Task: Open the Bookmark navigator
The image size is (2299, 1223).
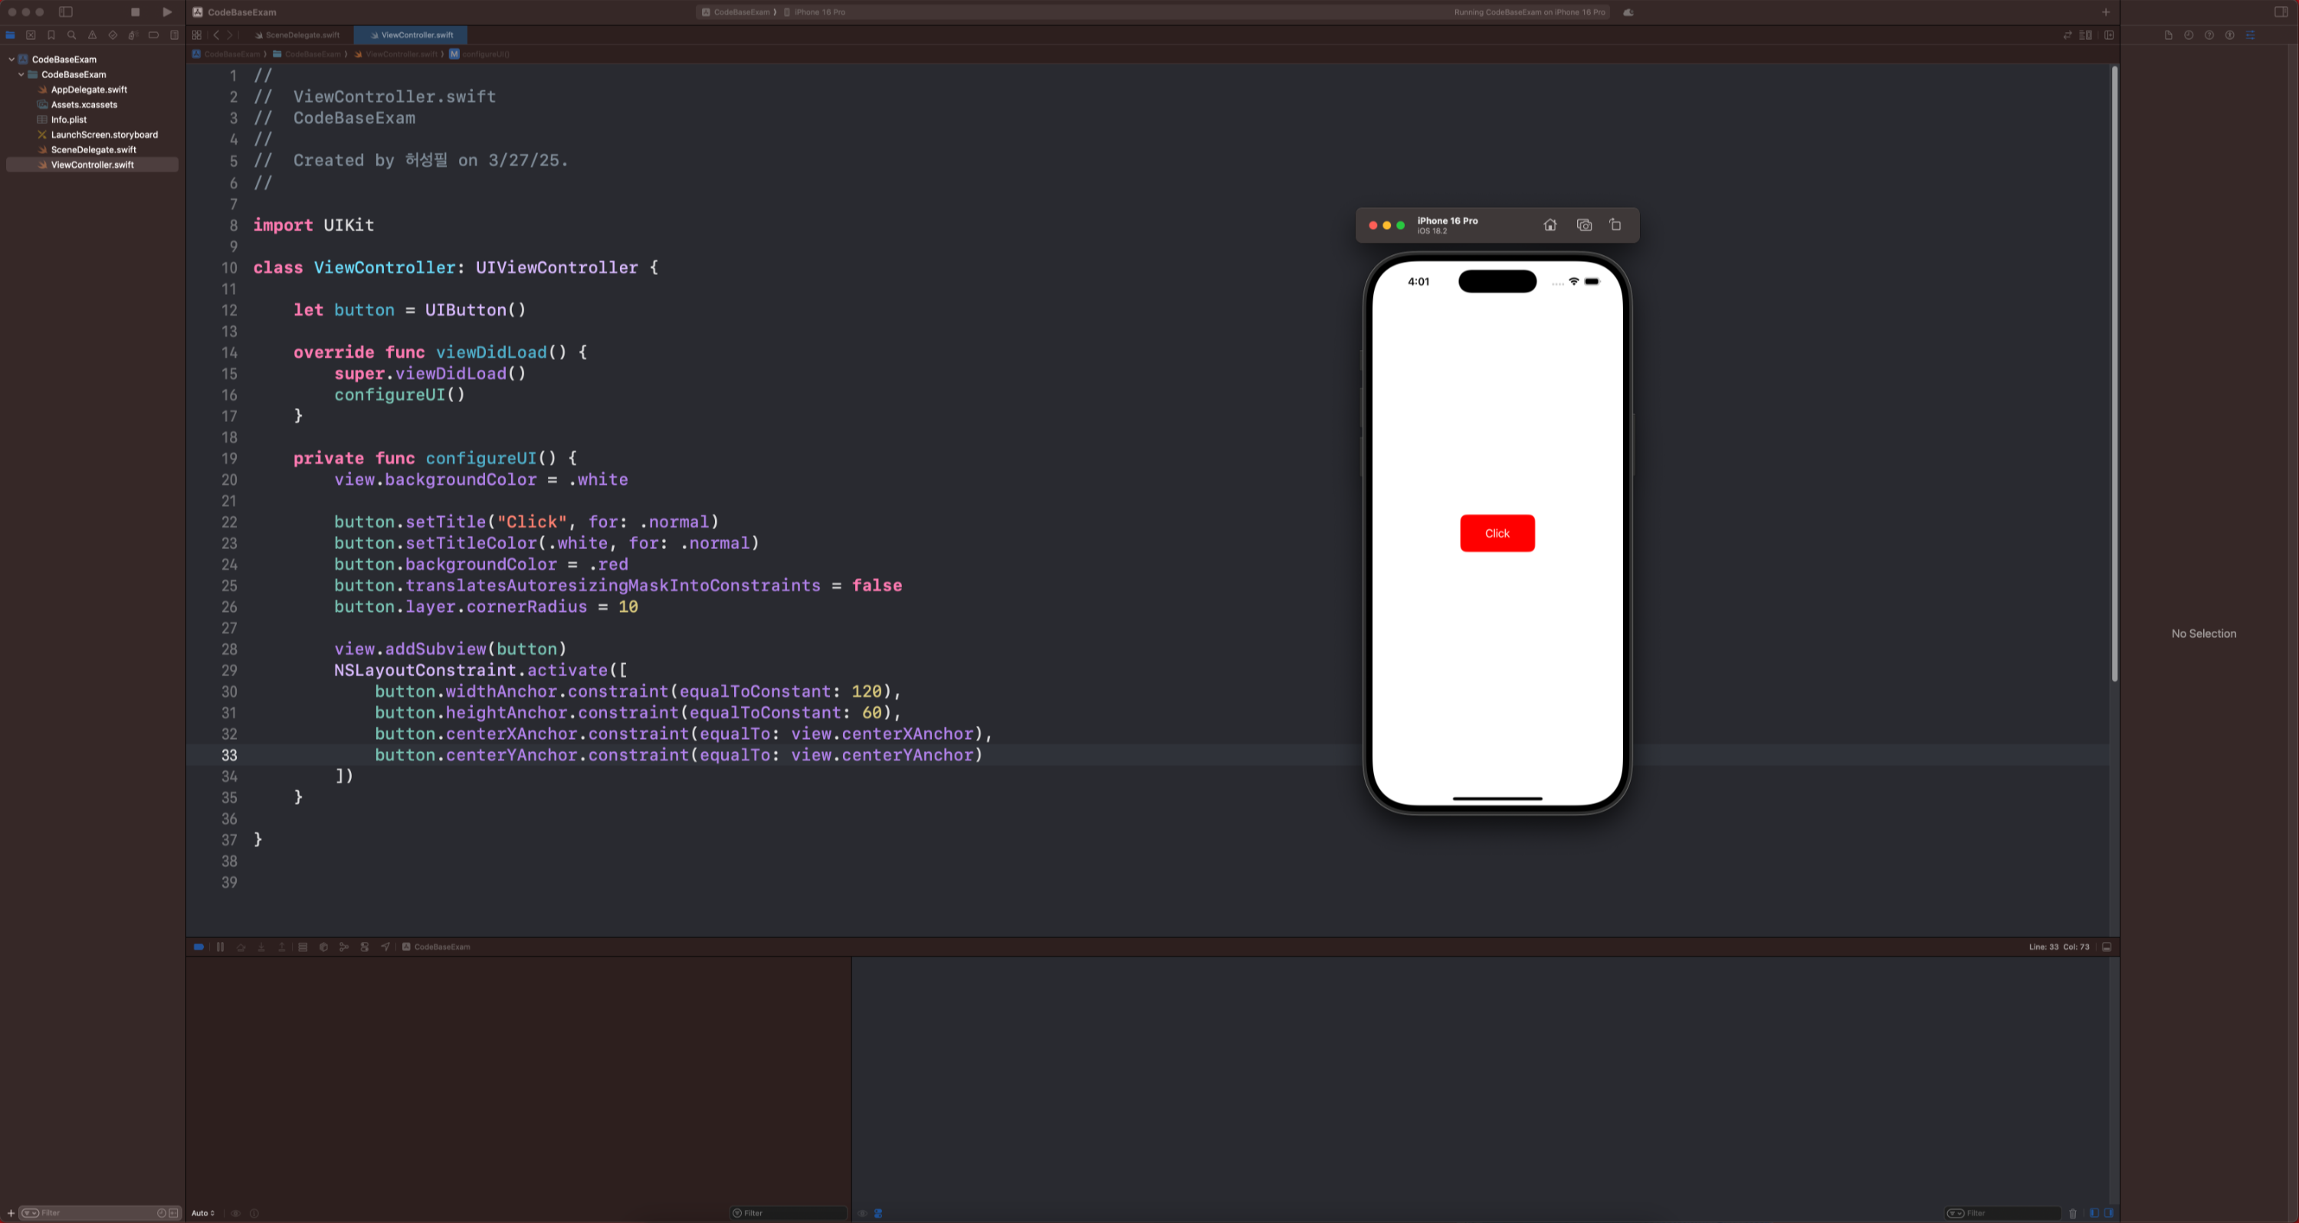Action: pos(52,36)
